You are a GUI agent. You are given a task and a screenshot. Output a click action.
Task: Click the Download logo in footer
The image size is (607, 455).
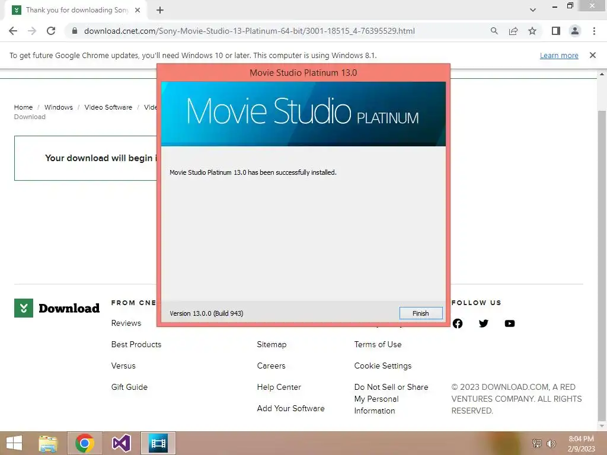(x=57, y=308)
